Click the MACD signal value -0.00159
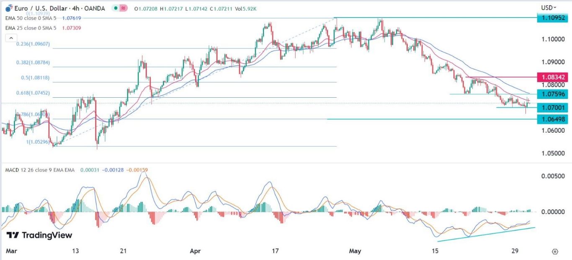The height and width of the screenshot is (260, 572). click(x=137, y=170)
